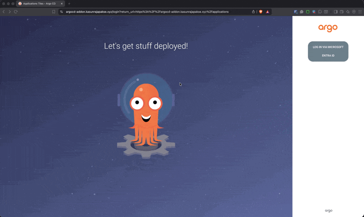
Task: Open the gray circular extension icon
Action: (302, 12)
